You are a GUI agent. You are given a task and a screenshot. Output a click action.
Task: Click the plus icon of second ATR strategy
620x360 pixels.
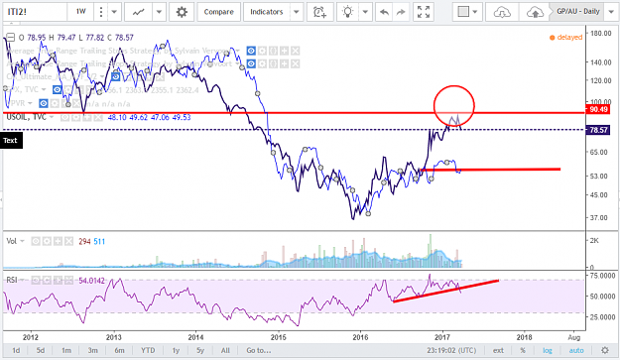pyautogui.click(x=285, y=63)
